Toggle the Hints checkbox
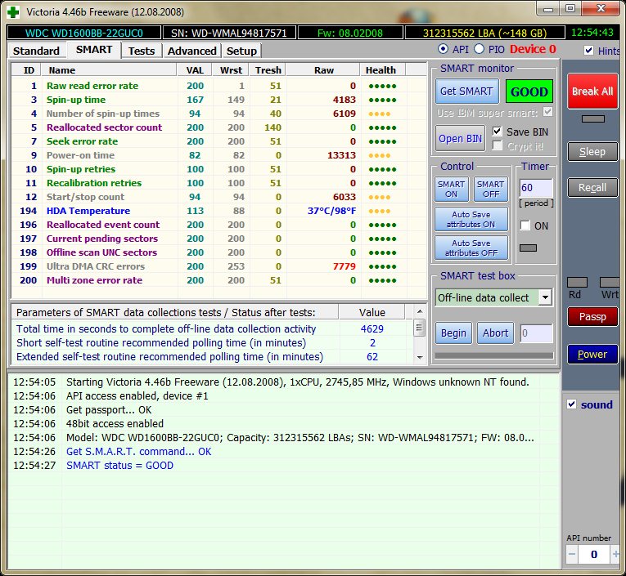 (588, 50)
